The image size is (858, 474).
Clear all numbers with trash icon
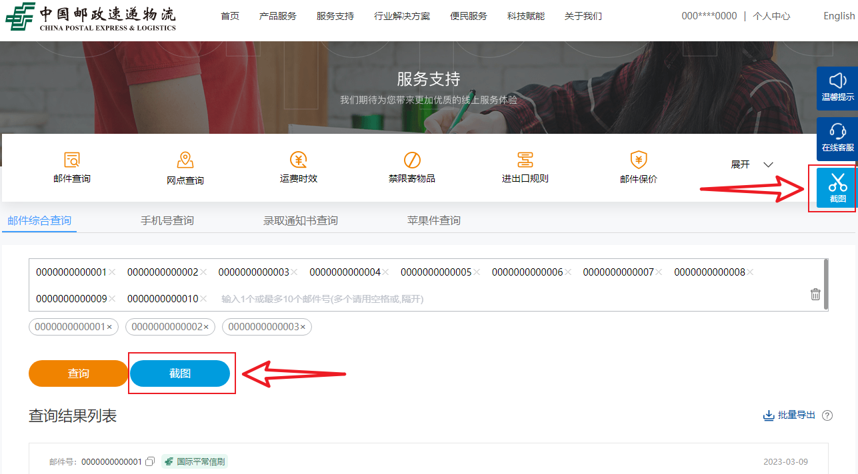(x=815, y=294)
